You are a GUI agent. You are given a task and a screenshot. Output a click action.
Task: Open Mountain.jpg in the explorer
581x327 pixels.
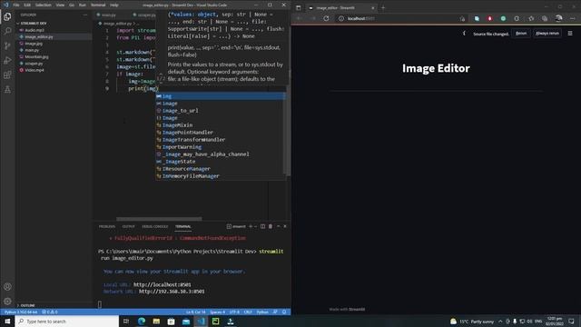click(x=36, y=56)
